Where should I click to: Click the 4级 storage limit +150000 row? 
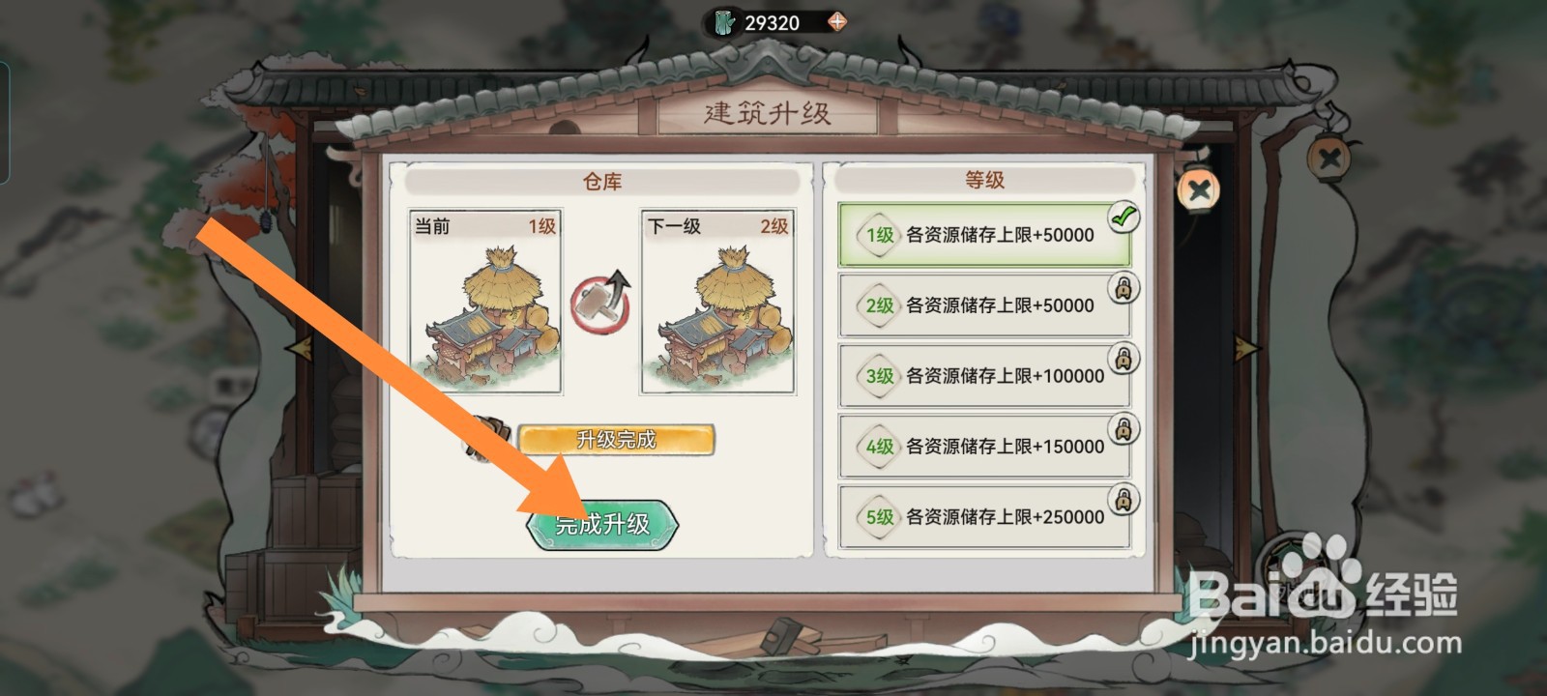[x=984, y=447]
